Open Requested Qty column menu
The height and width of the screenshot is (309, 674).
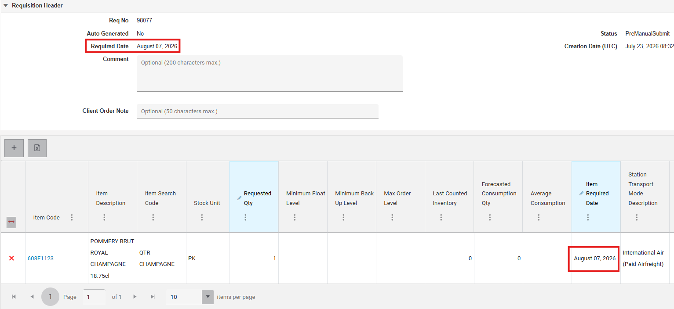[x=245, y=217]
